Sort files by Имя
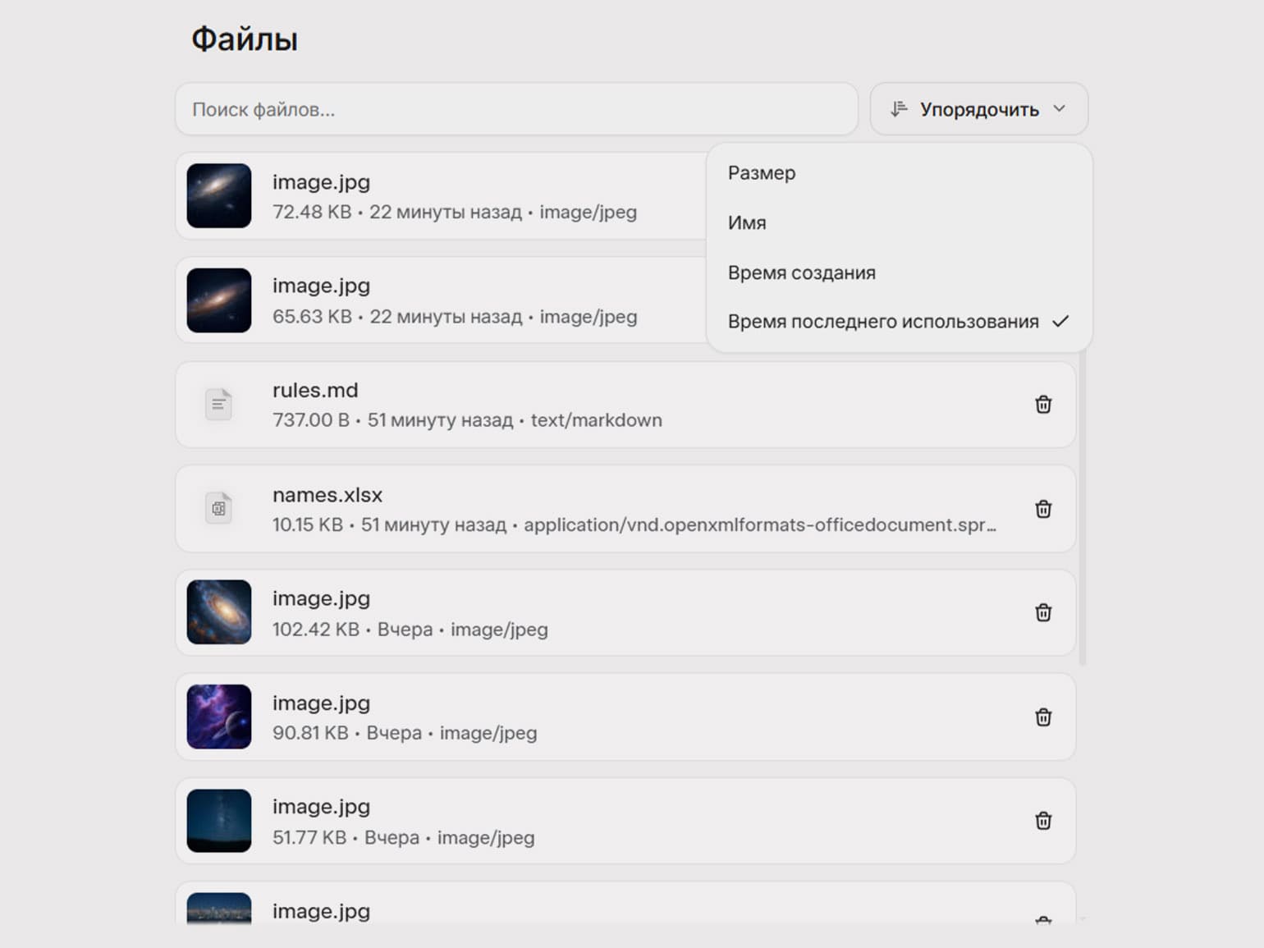1264x948 pixels. click(747, 223)
